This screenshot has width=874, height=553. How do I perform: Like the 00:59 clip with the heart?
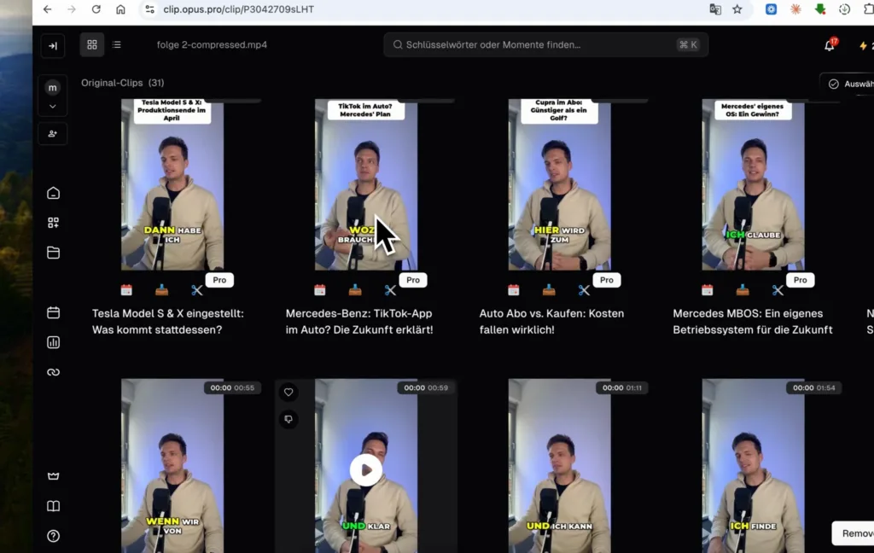point(288,393)
